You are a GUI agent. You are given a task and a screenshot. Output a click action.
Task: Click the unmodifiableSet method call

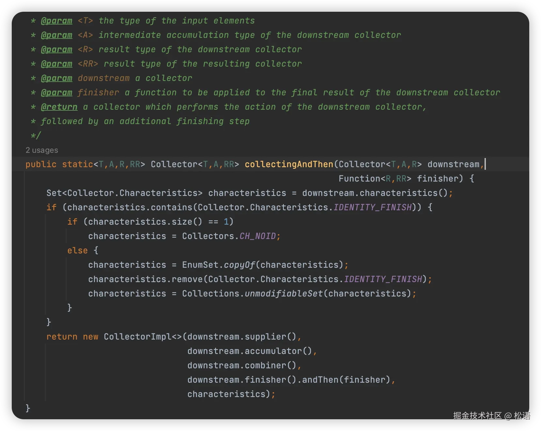click(284, 294)
